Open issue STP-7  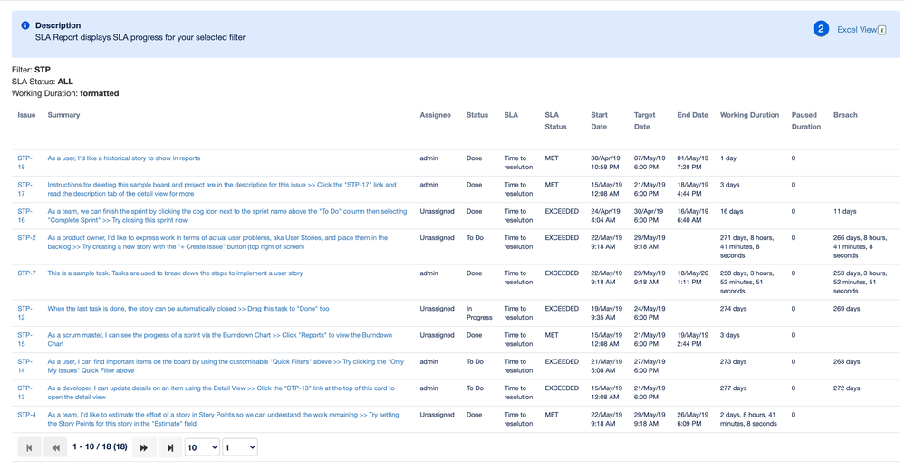[x=26, y=273]
